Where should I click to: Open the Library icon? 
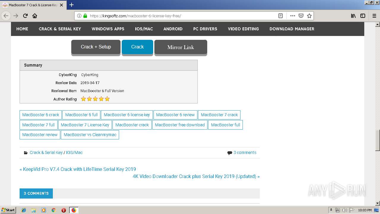click(x=353, y=16)
